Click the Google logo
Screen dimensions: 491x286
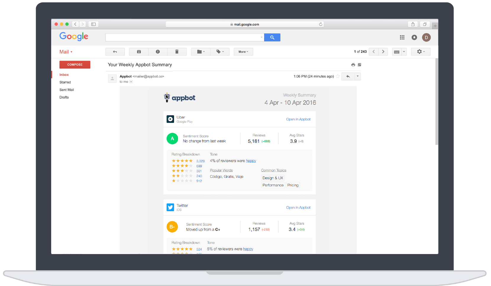pyautogui.click(x=74, y=36)
